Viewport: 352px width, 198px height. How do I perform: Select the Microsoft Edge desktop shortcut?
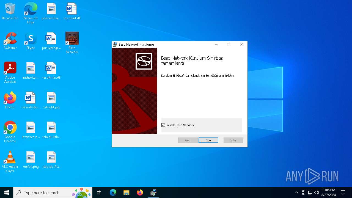coord(31,13)
